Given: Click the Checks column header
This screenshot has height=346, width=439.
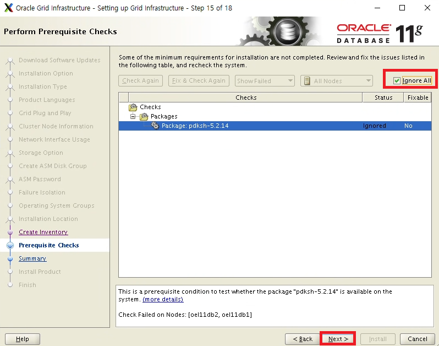Looking at the screenshot, I should coord(245,98).
